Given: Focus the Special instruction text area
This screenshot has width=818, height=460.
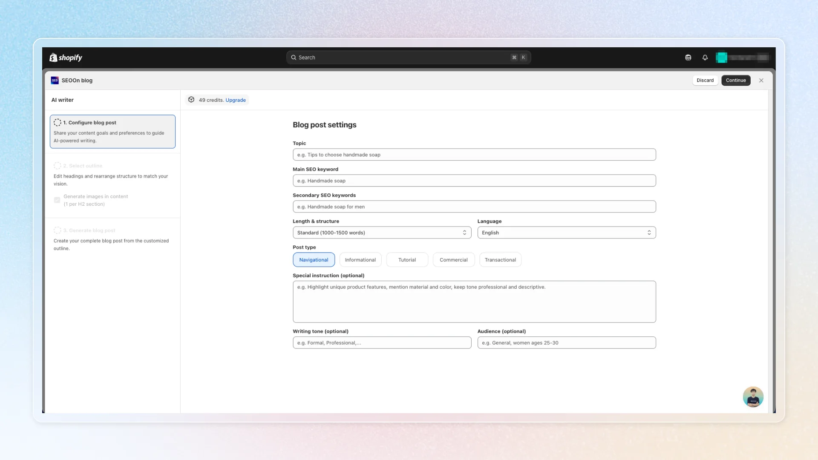Looking at the screenshot, I should click(x=474, y=302).
